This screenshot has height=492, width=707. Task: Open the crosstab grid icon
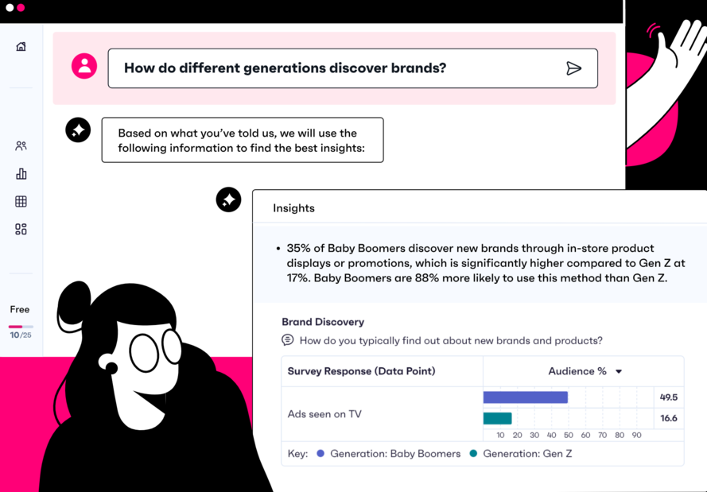pos(21,201)
